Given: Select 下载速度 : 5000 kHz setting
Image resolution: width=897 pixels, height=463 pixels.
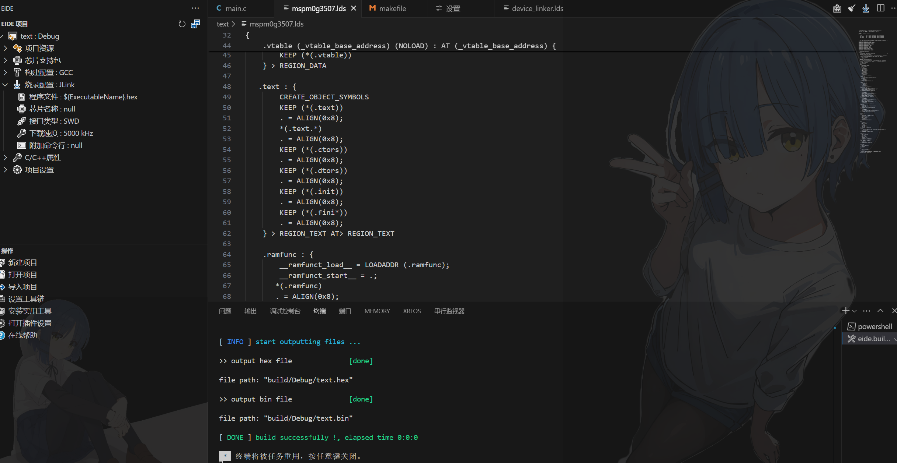Looking at the screenshot, I should pos(61,133).
